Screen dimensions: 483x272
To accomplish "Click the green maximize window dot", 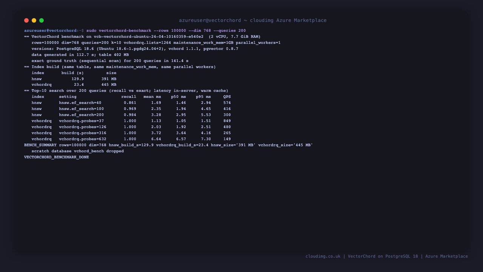I will pyautogui.click(x=42, y=20).
